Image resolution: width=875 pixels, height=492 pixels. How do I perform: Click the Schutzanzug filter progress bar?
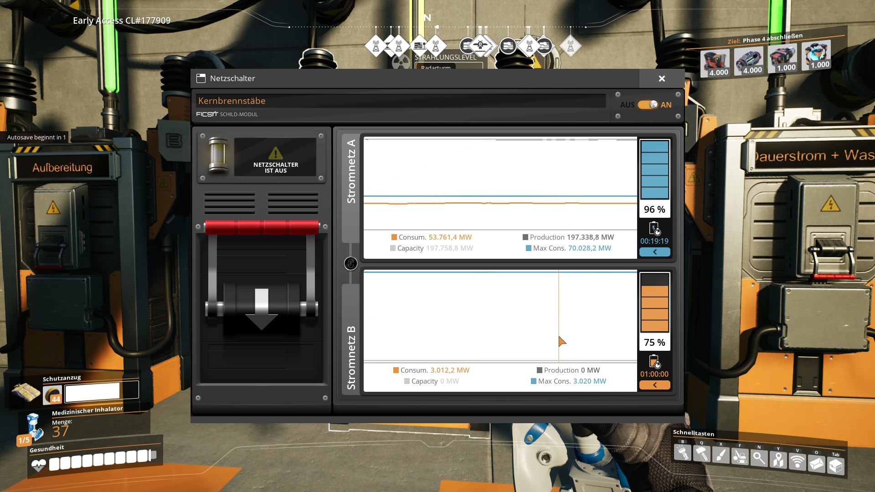click(x=102, y=392)
